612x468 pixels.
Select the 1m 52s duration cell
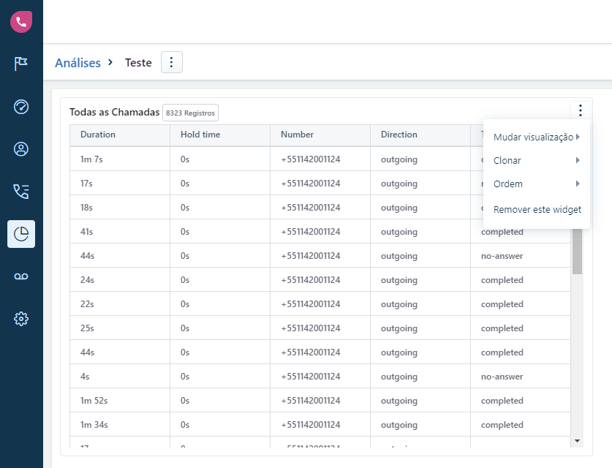[120, 401]
